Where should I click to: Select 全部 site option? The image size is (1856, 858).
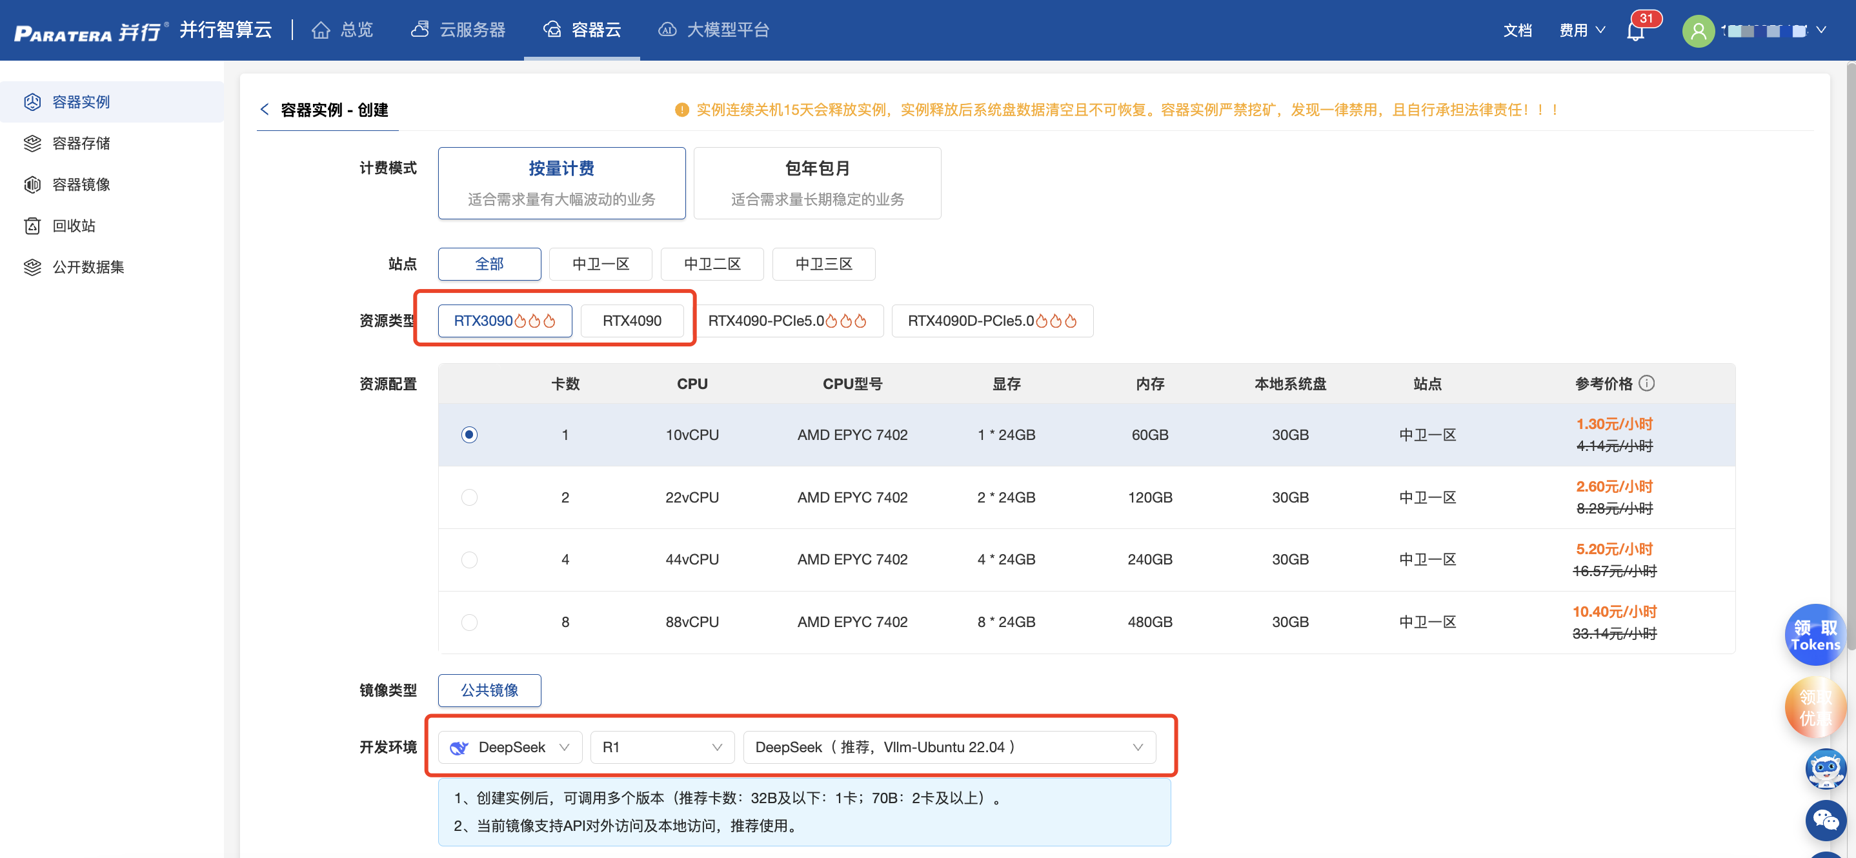pyautogui.click(x=489, y=264)
